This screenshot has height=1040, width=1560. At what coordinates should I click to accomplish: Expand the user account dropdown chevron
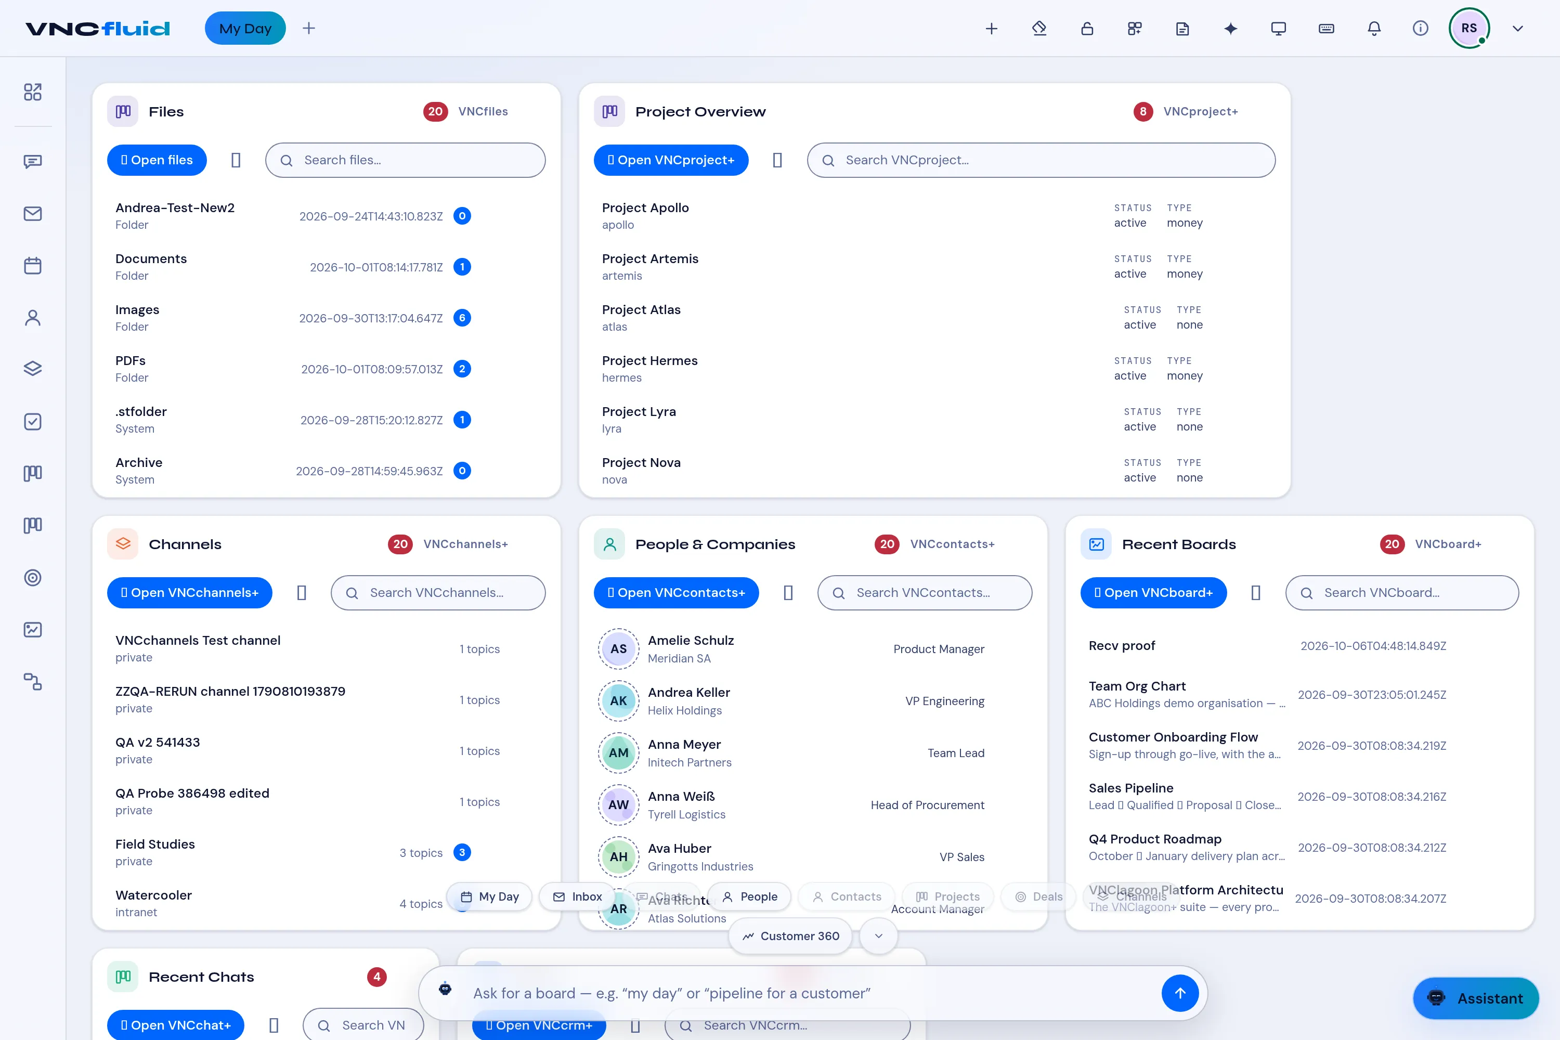pos(1517,29)
